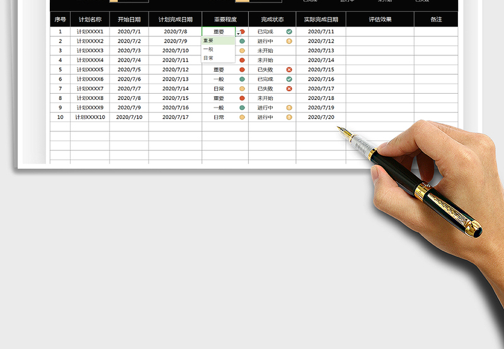Viewport: 504px width, 349px height.
Task: Select the cell 计划XXXX10
Action: pyautogui.click(x=90, y=117)
